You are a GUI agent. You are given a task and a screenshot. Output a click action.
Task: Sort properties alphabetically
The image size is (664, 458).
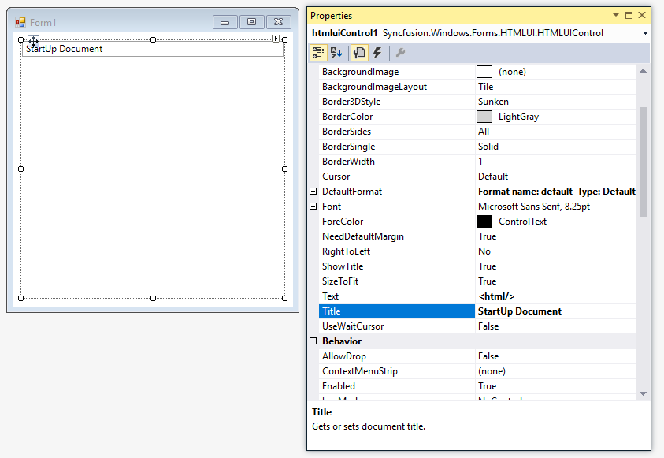[335, 53]
